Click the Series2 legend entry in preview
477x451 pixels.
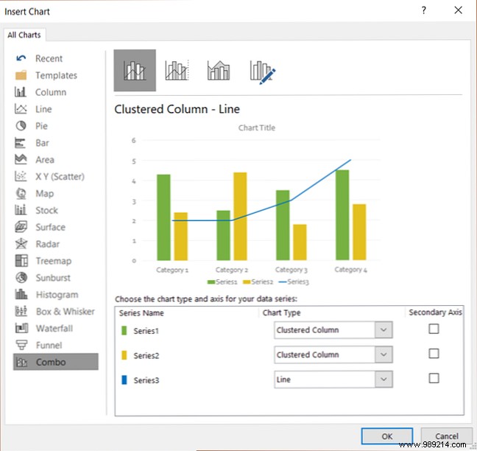(x=258, y=282)
